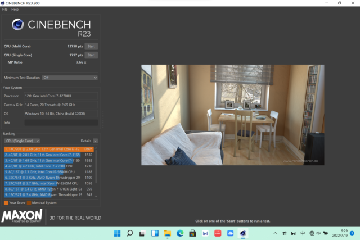
Task: Click the Cinebench logo sphere icon
Action: tap(18, 25)
